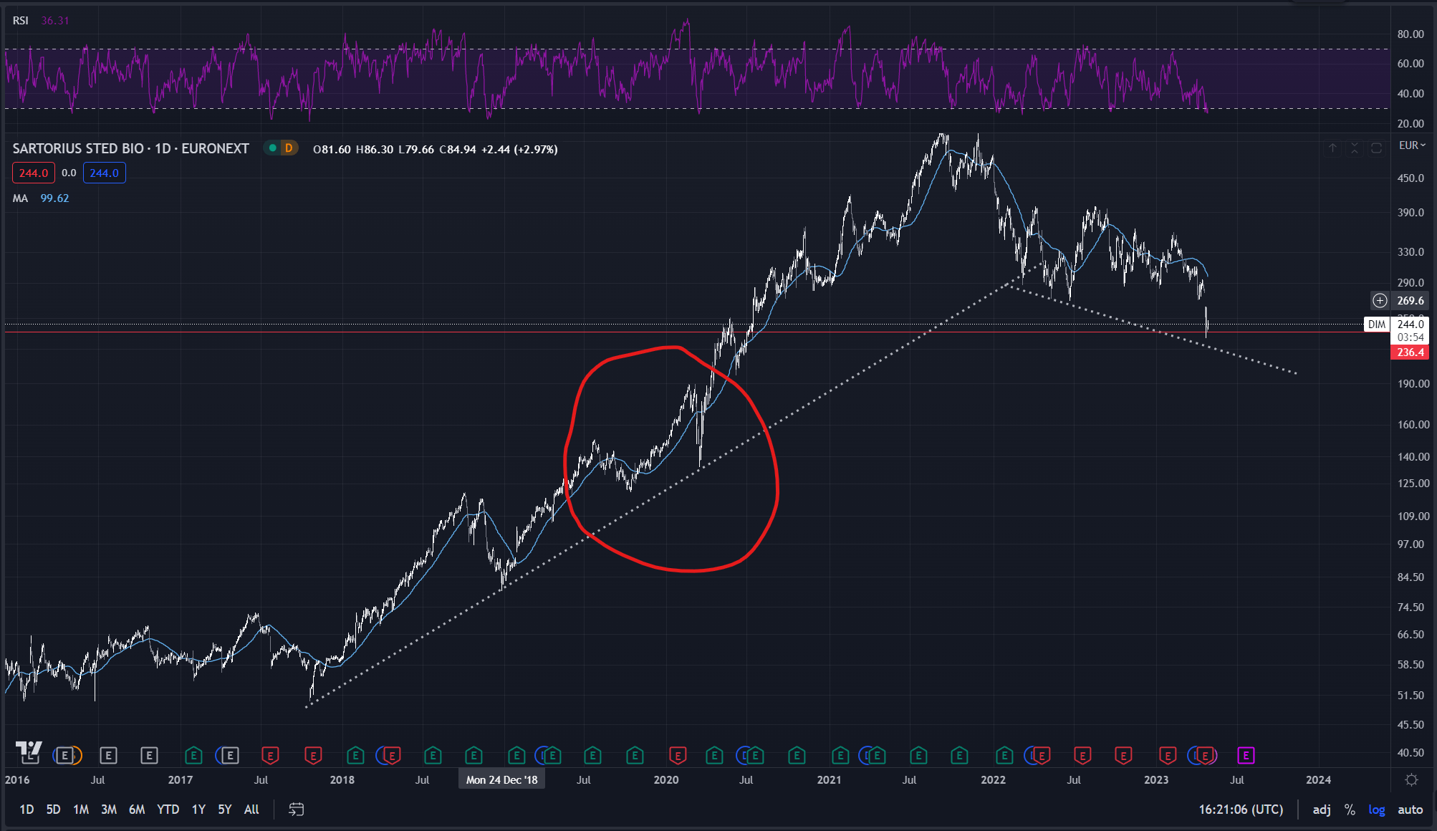Select the 1D range
Viewport: 1437px width, 831px height.
27,810
